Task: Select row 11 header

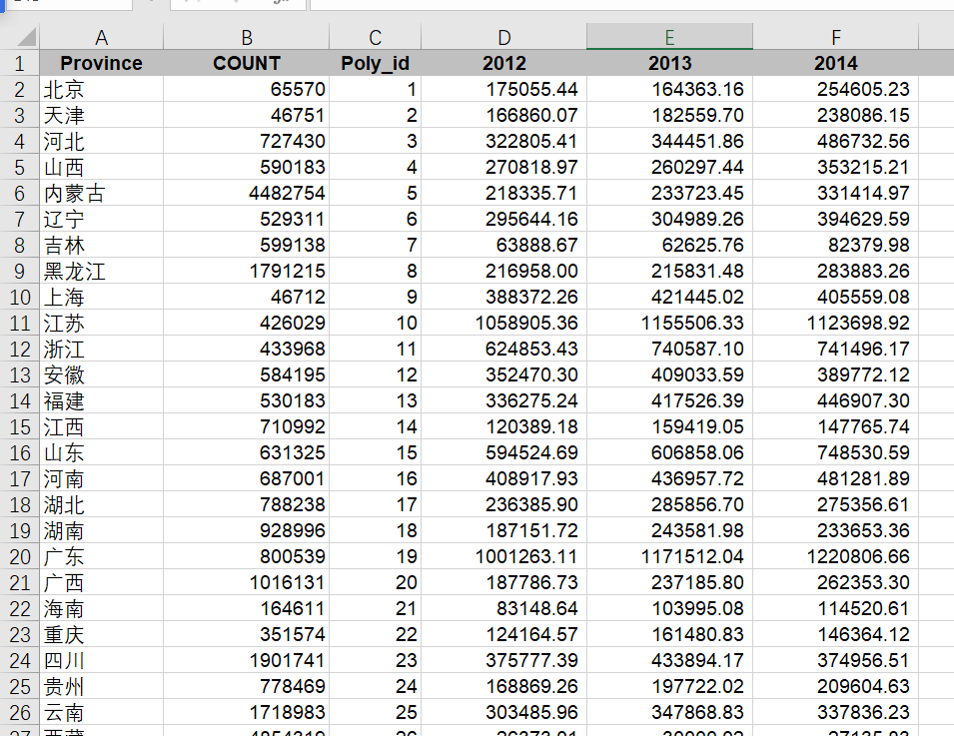Action: [x=19, y=323]
